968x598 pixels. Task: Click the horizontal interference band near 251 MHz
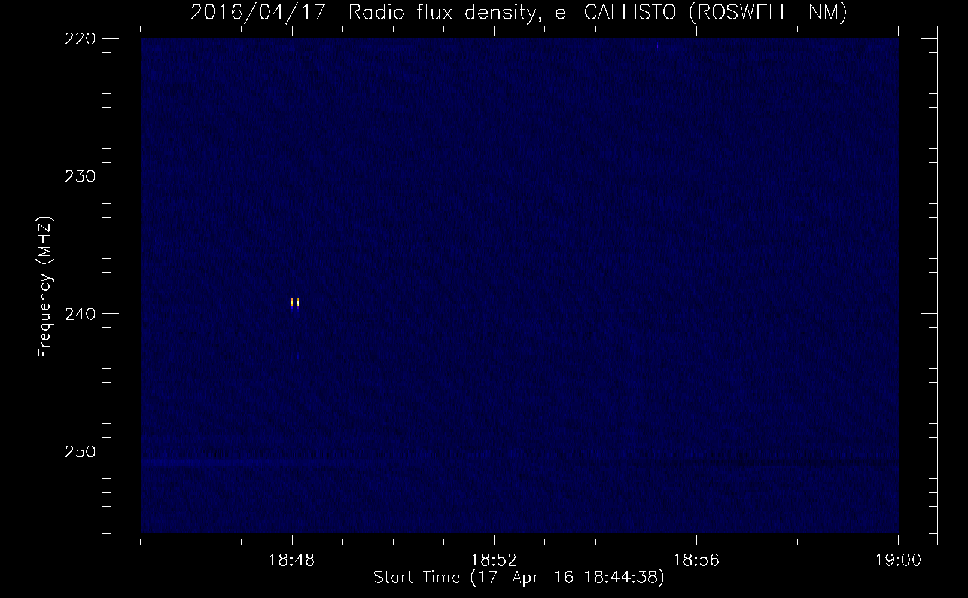[x=519, y=463]
